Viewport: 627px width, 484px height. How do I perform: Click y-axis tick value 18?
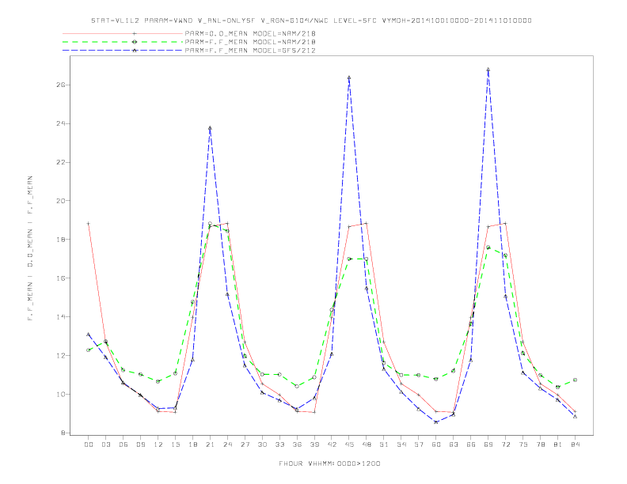pos(62,240)
